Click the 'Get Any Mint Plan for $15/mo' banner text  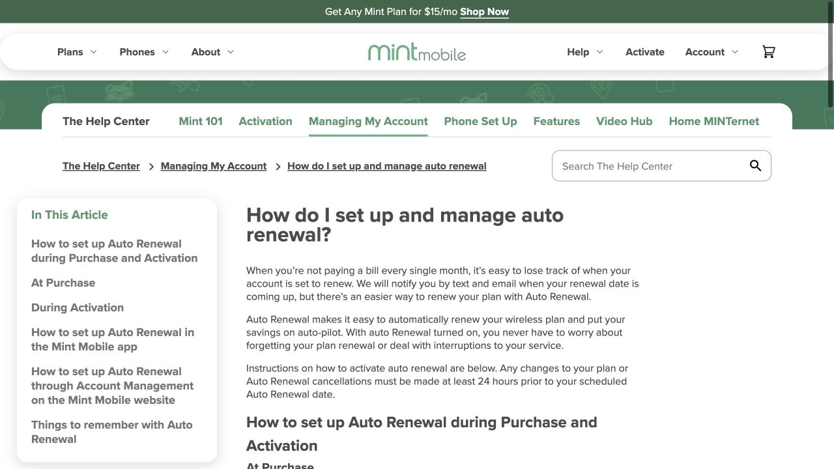[x=391, y=12]
